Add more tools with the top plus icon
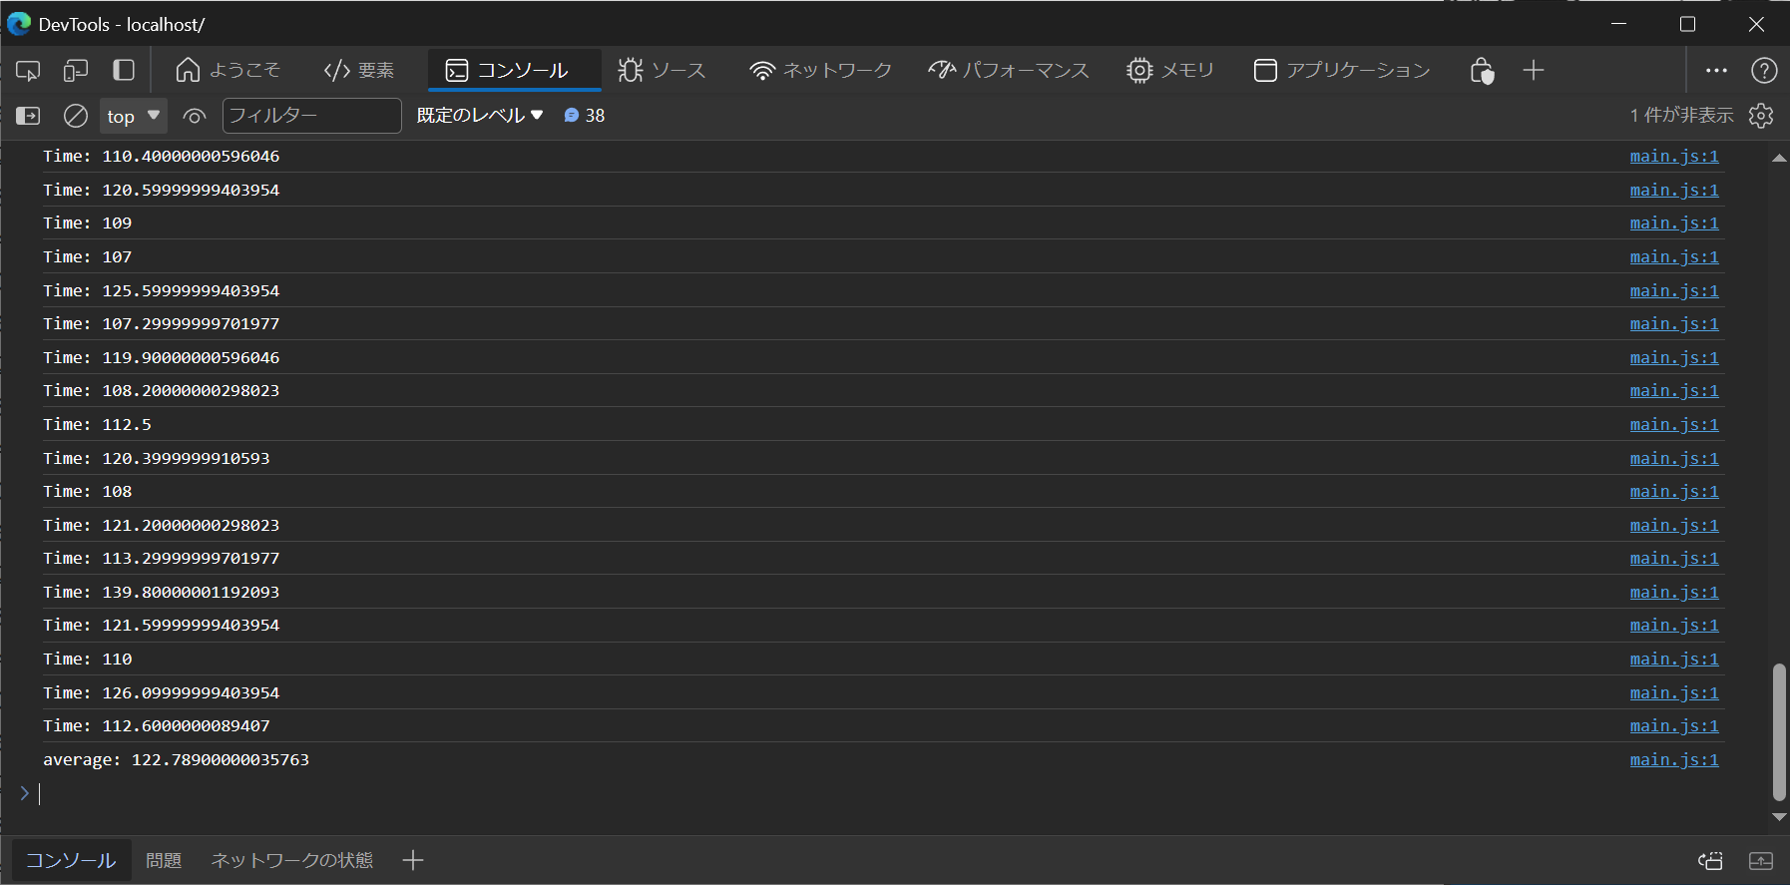 coord(1534,70)
